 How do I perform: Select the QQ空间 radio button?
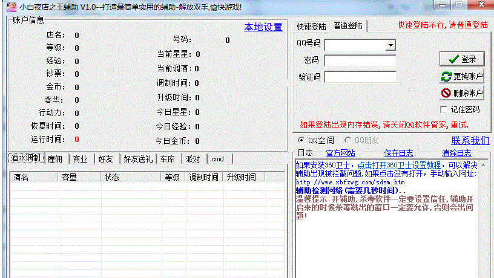(x=301, y=140)
